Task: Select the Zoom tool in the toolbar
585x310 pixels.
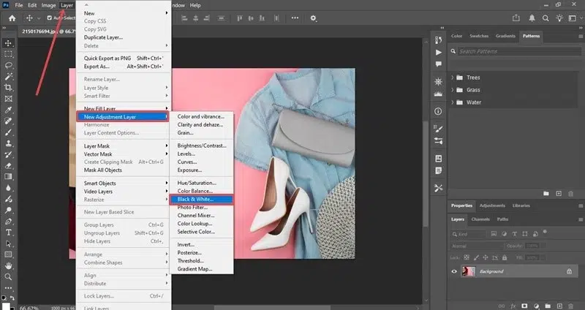Action: coord(8,277)
